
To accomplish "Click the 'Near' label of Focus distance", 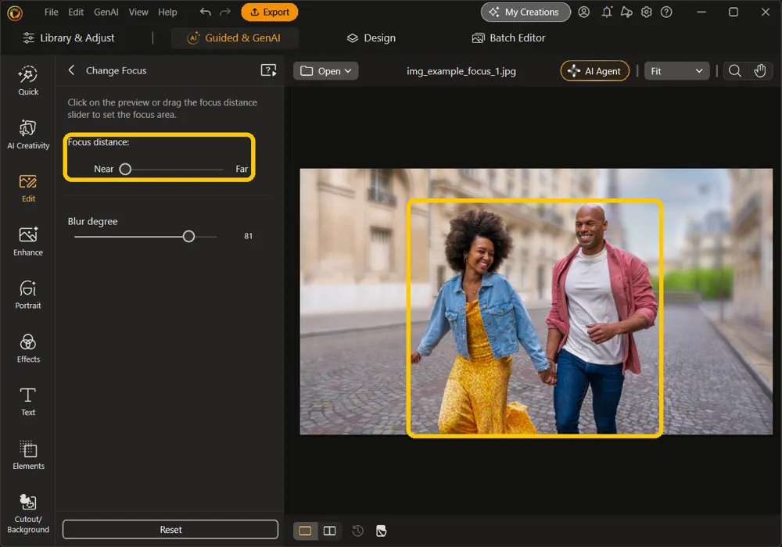I will pos(104,170).
